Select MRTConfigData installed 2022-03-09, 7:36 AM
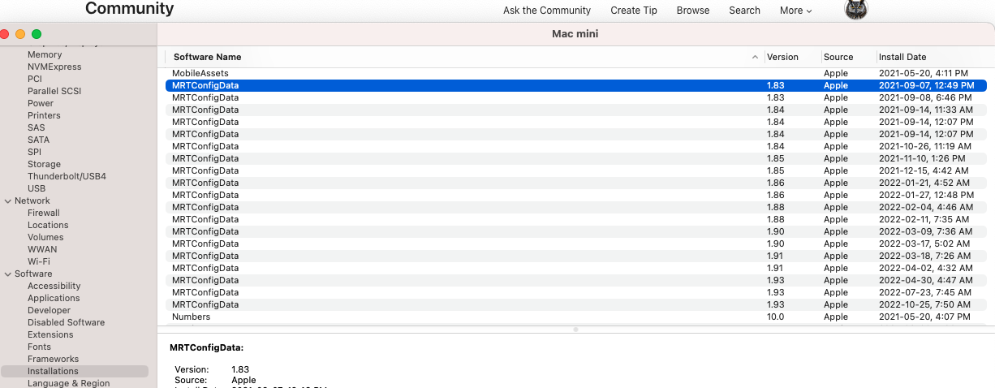Image resolution: width=995 pixels, height=388 pixels. coord(575,231)
